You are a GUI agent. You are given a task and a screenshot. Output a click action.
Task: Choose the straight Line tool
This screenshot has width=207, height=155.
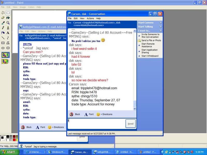click(3, 38)
